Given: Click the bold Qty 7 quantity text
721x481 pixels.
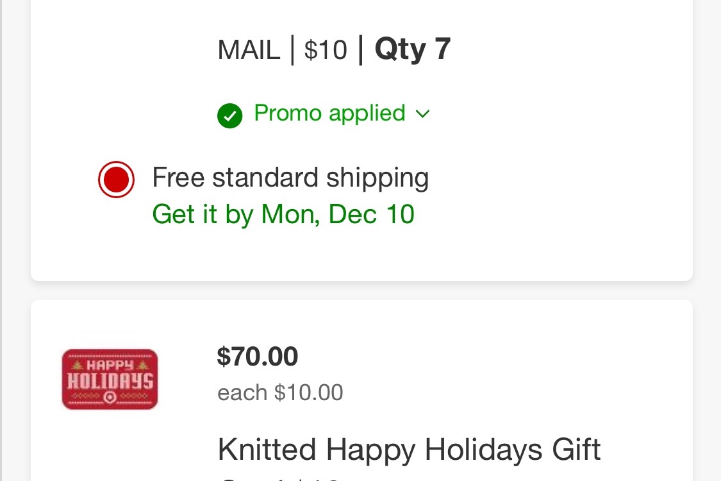Looking at the screenshot, I should [413, 49].
